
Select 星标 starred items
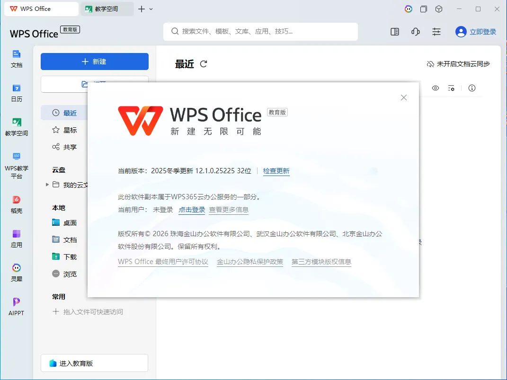pyautogui.click(x=64, y=130)
